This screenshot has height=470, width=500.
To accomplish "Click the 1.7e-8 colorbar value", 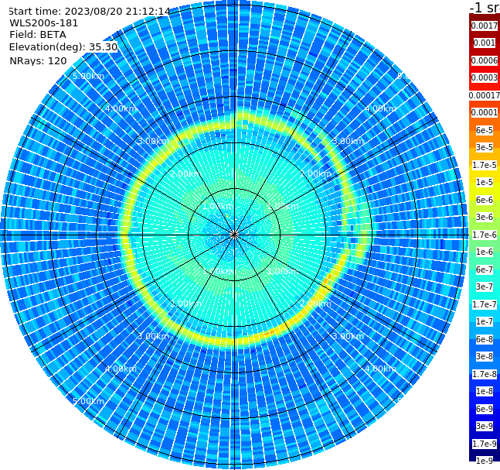I will pos(485,374).
